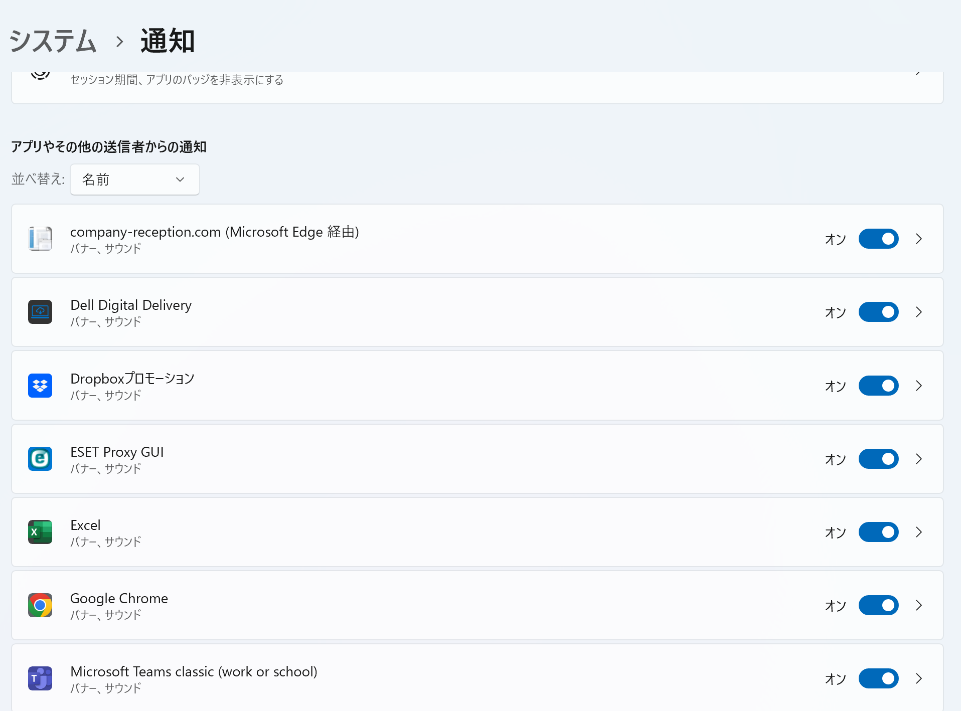Click バナー、サウンド under Dell Digital Delivery

(x=106, y=321)
